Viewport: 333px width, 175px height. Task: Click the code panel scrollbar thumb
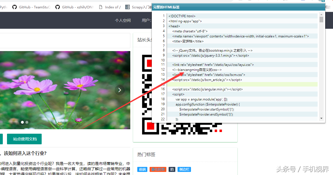(x=321, y=20)
